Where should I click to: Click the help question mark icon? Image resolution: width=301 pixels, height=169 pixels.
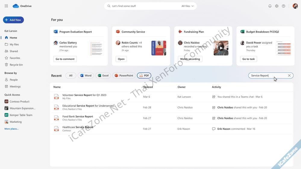[x=284, y=6]
